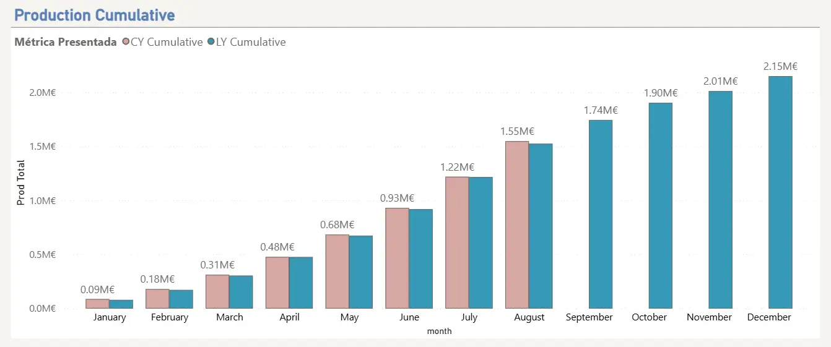The width and height of the screenshot is (831, 347).
Task: Click the Métrica Presentada legend title
Action: tap(66, 42)
